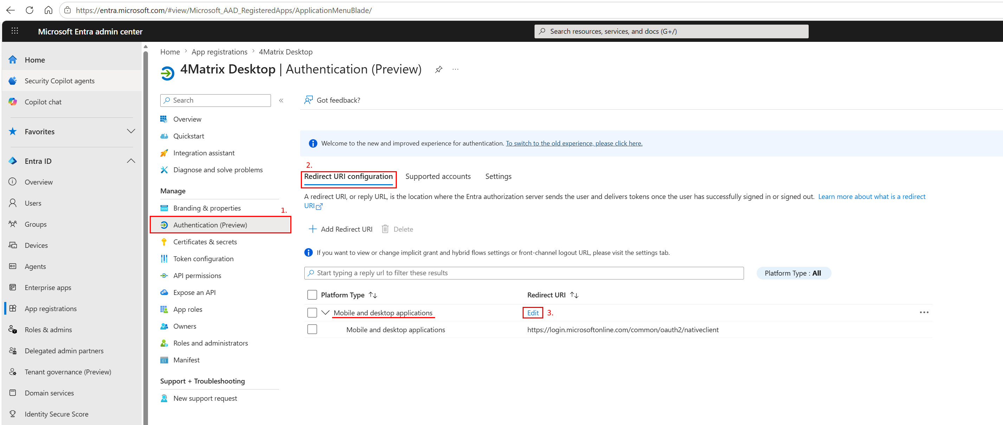This screenshot has width=1003, height=425.
Task: Collapse the Entra ID section chevron
Action: (x=131, y=161)
